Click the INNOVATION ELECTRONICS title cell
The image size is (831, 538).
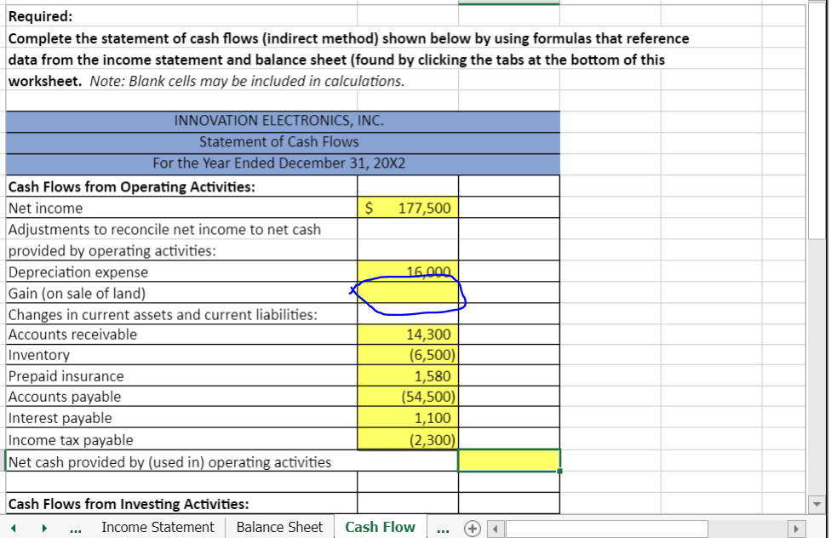coord(281,121)
